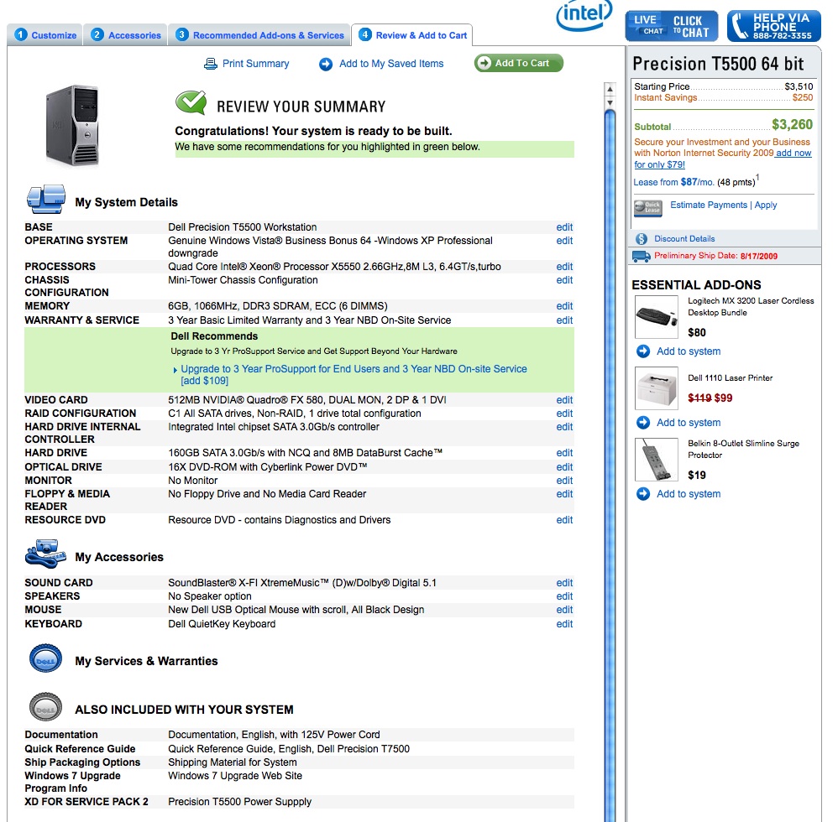Click the Precision T5500 tower image
The image size is (838, 822).
coord(73,126)
